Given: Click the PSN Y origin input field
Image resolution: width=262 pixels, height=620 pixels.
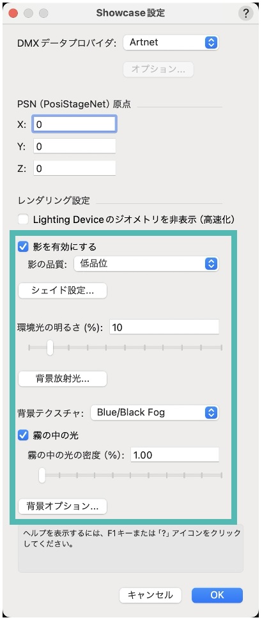Looking at the screenshot, I should (74, 147).
